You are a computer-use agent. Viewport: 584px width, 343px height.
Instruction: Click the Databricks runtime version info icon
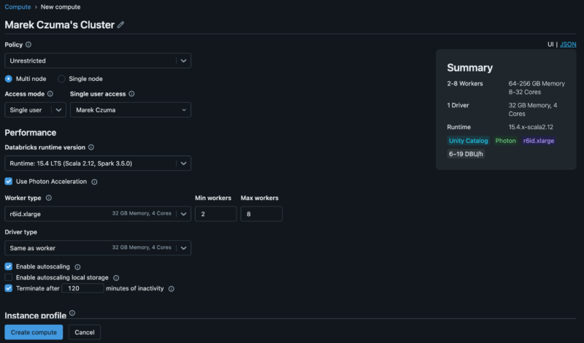coord(91,147)
